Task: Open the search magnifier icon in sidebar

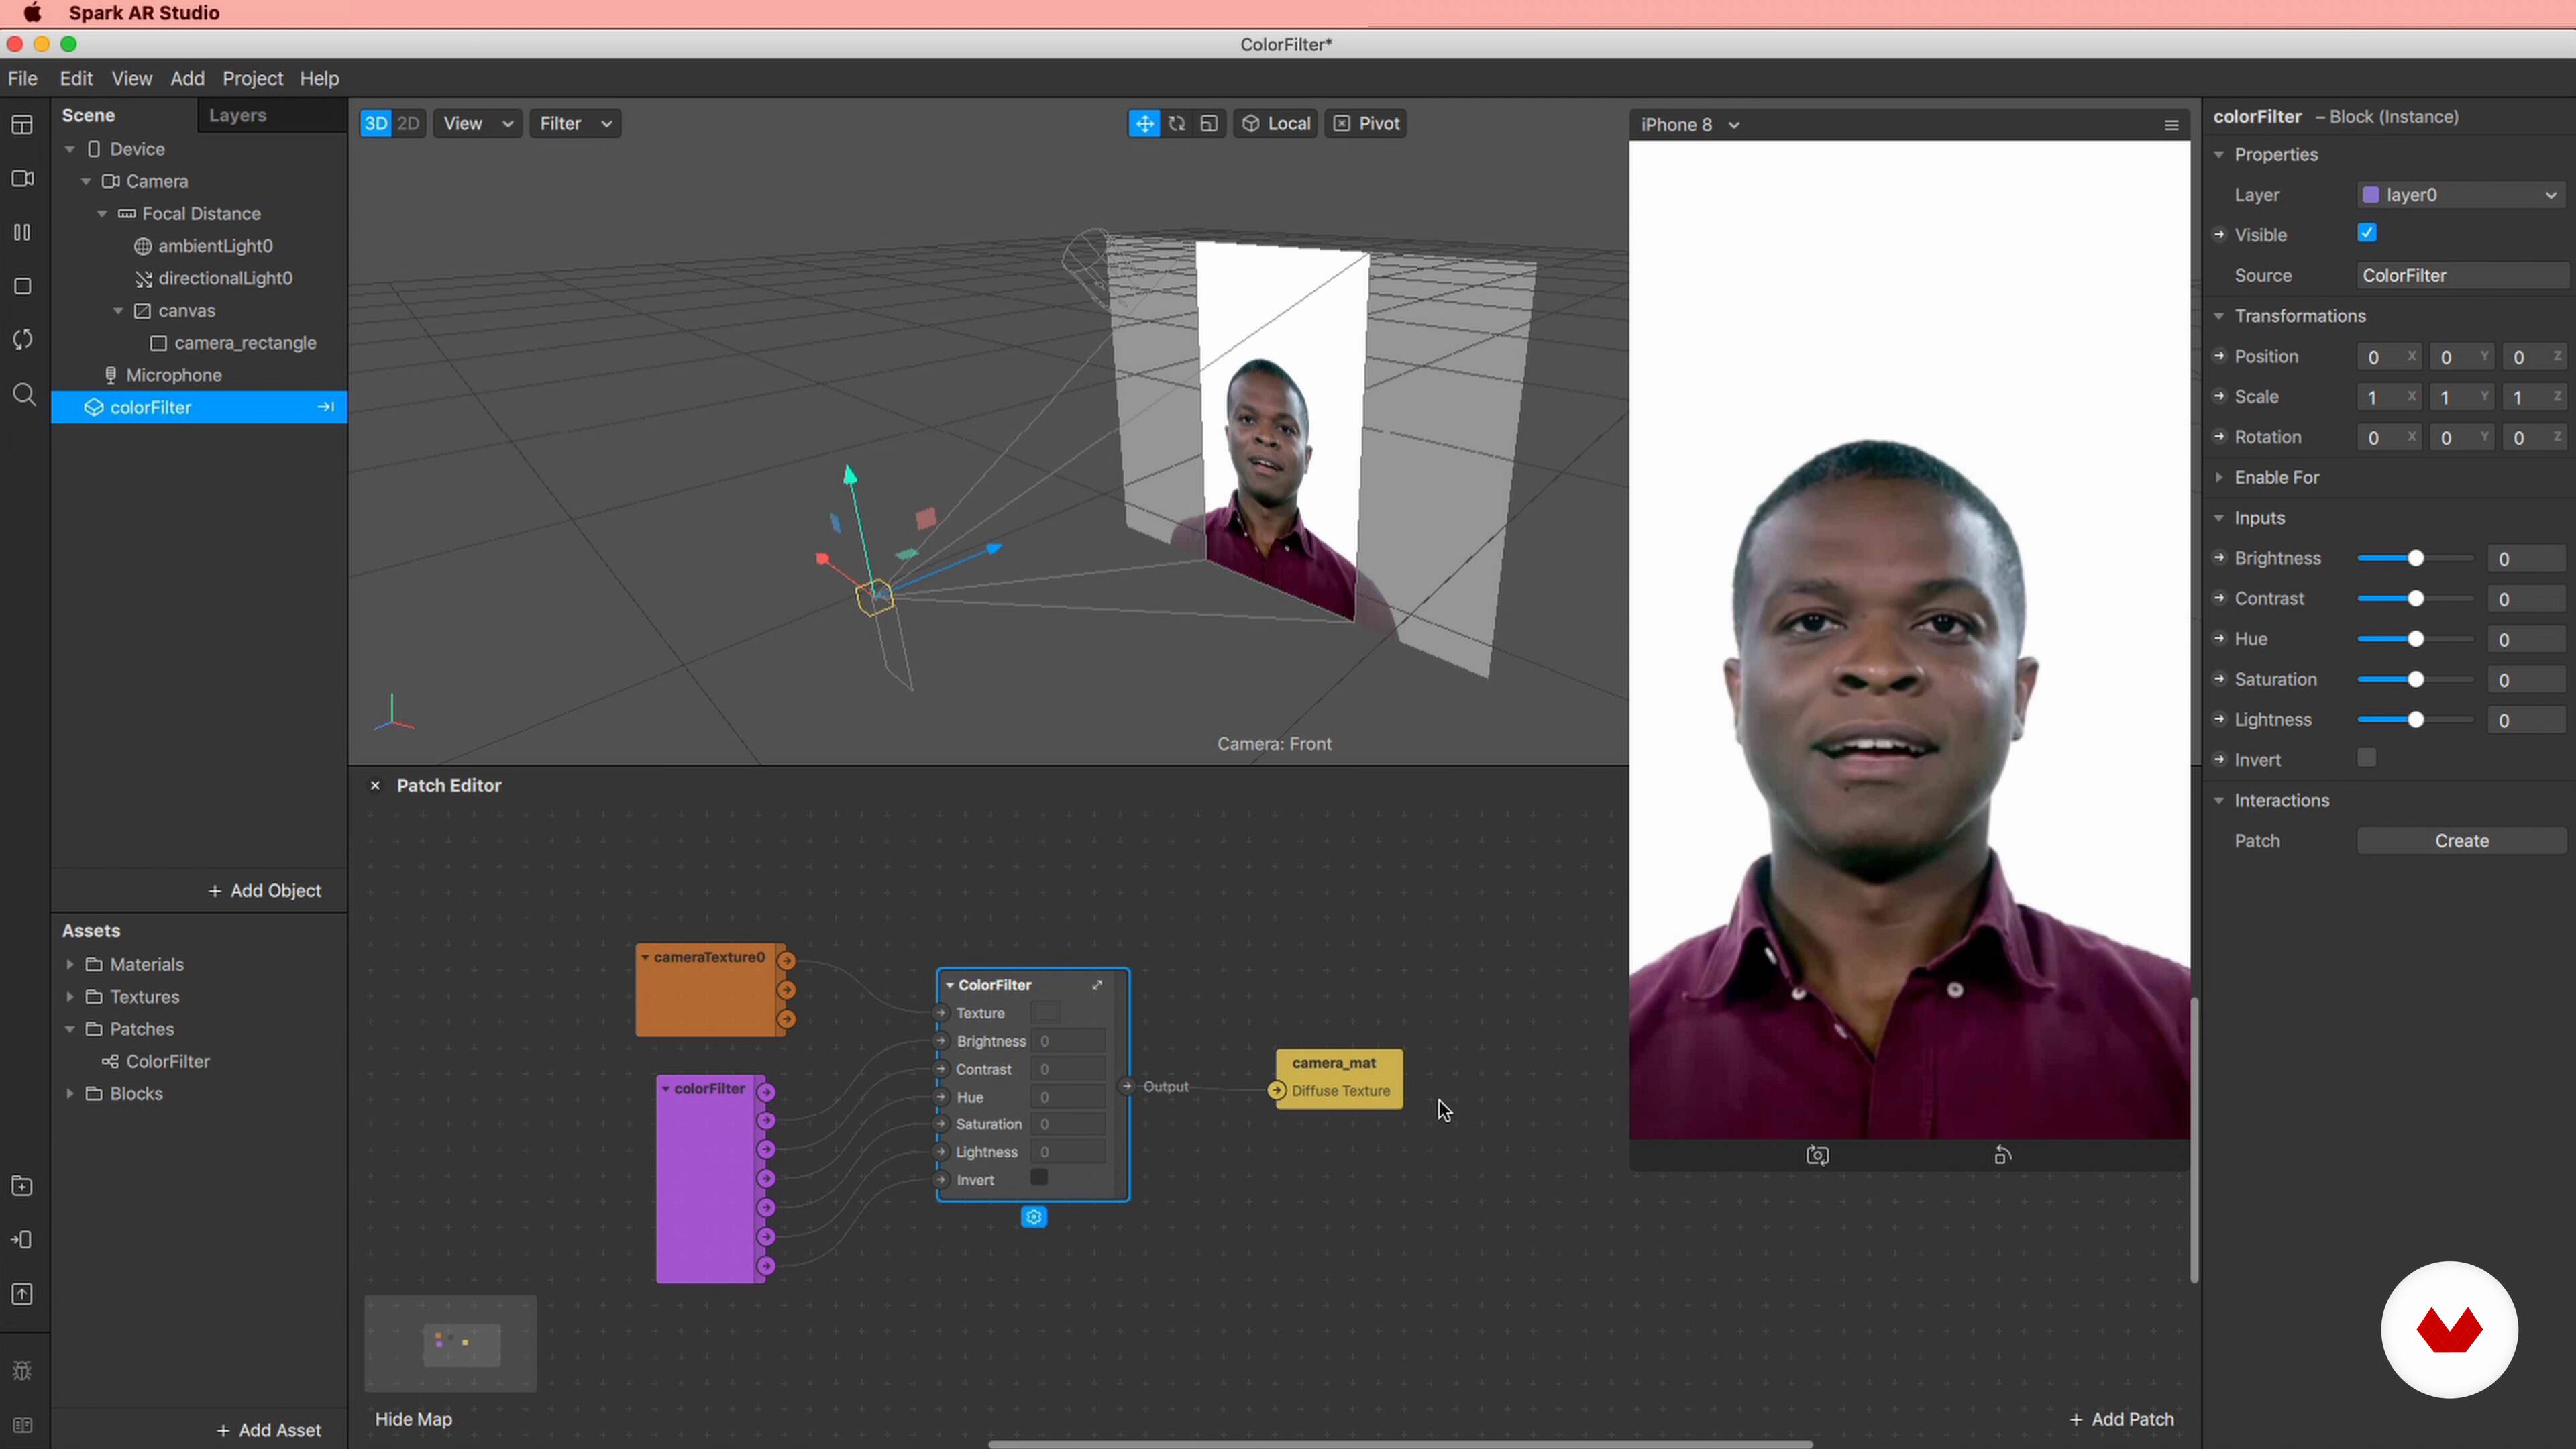Action: pyautogui.click(x=24, y=394)
